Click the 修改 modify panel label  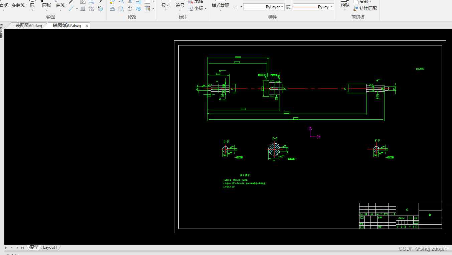tap(132, 17)
